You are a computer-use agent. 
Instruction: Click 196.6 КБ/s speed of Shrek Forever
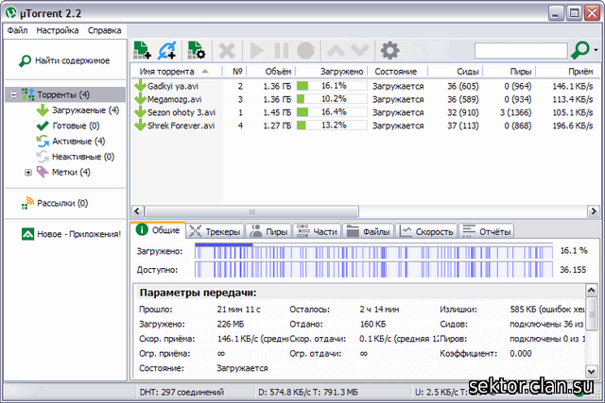coord(573,126)
